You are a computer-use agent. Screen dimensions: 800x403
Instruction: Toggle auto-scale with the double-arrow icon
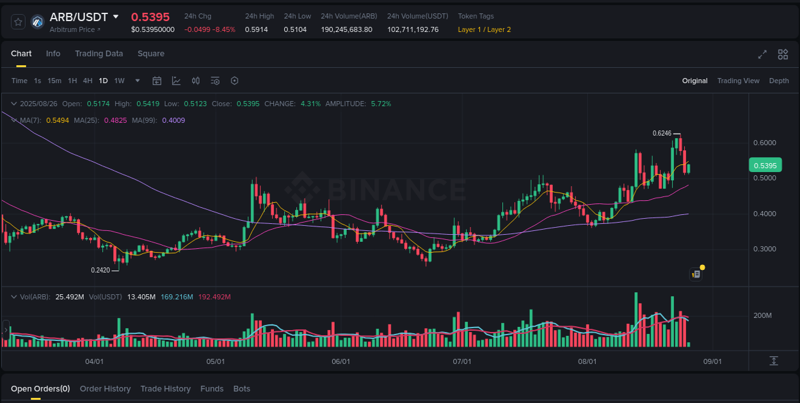click(x=772, y=361)
